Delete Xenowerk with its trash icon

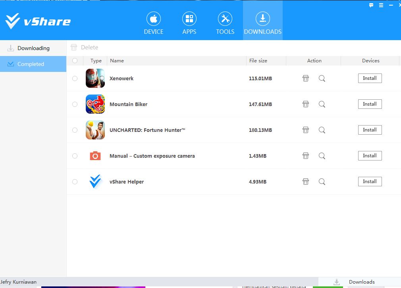[x=306, y=78]
